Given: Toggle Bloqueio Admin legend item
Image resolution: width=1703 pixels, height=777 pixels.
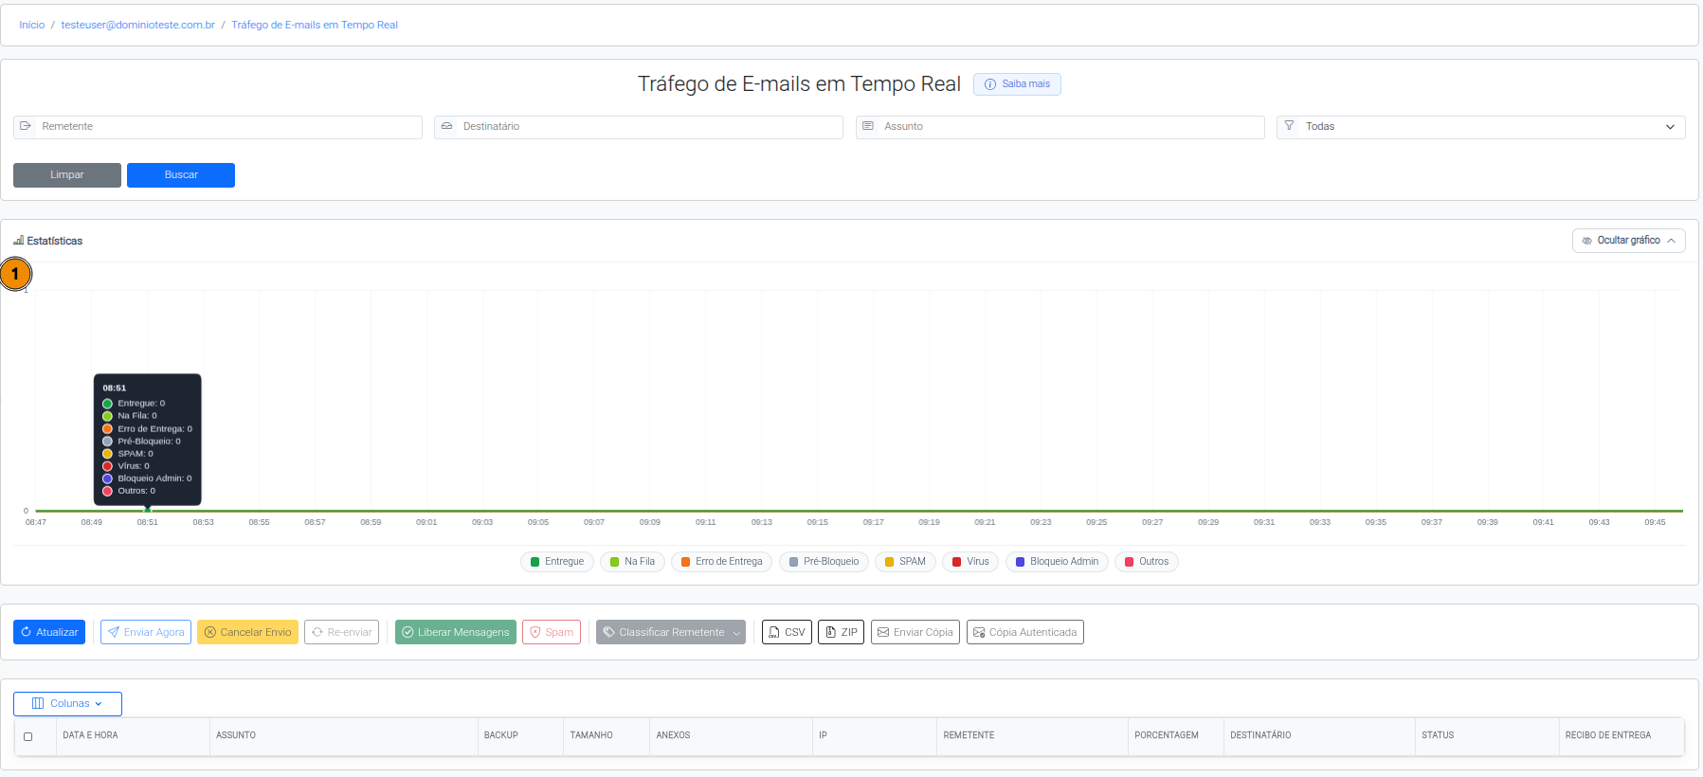Looking at the screenshot, I should coord(1057,562).
